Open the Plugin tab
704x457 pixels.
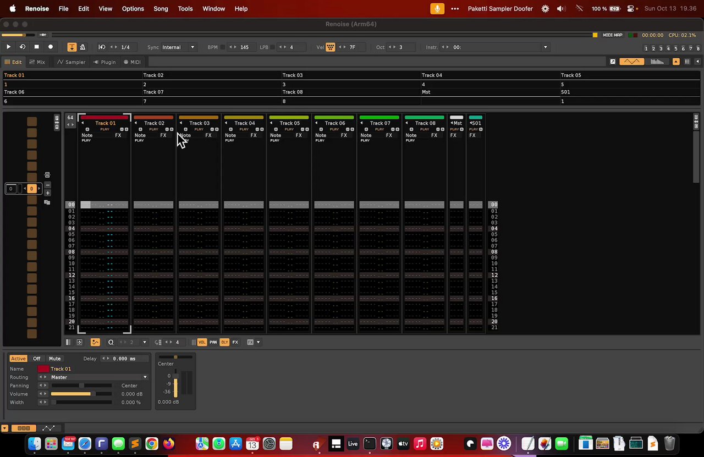pos(105,62)
